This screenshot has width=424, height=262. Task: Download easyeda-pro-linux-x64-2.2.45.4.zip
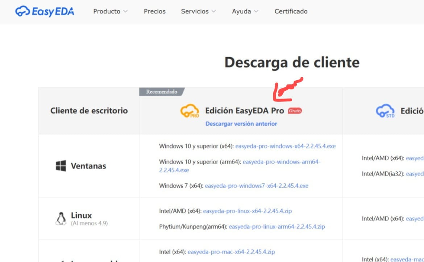[x=248, y=211]
